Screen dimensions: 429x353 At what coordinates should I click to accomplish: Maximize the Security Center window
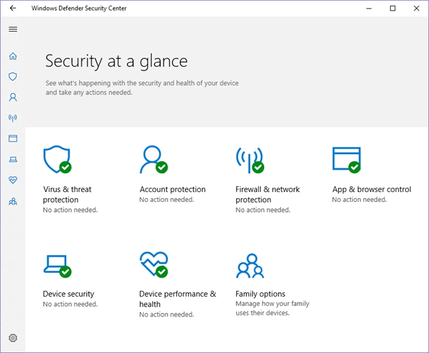coord(393,9)
